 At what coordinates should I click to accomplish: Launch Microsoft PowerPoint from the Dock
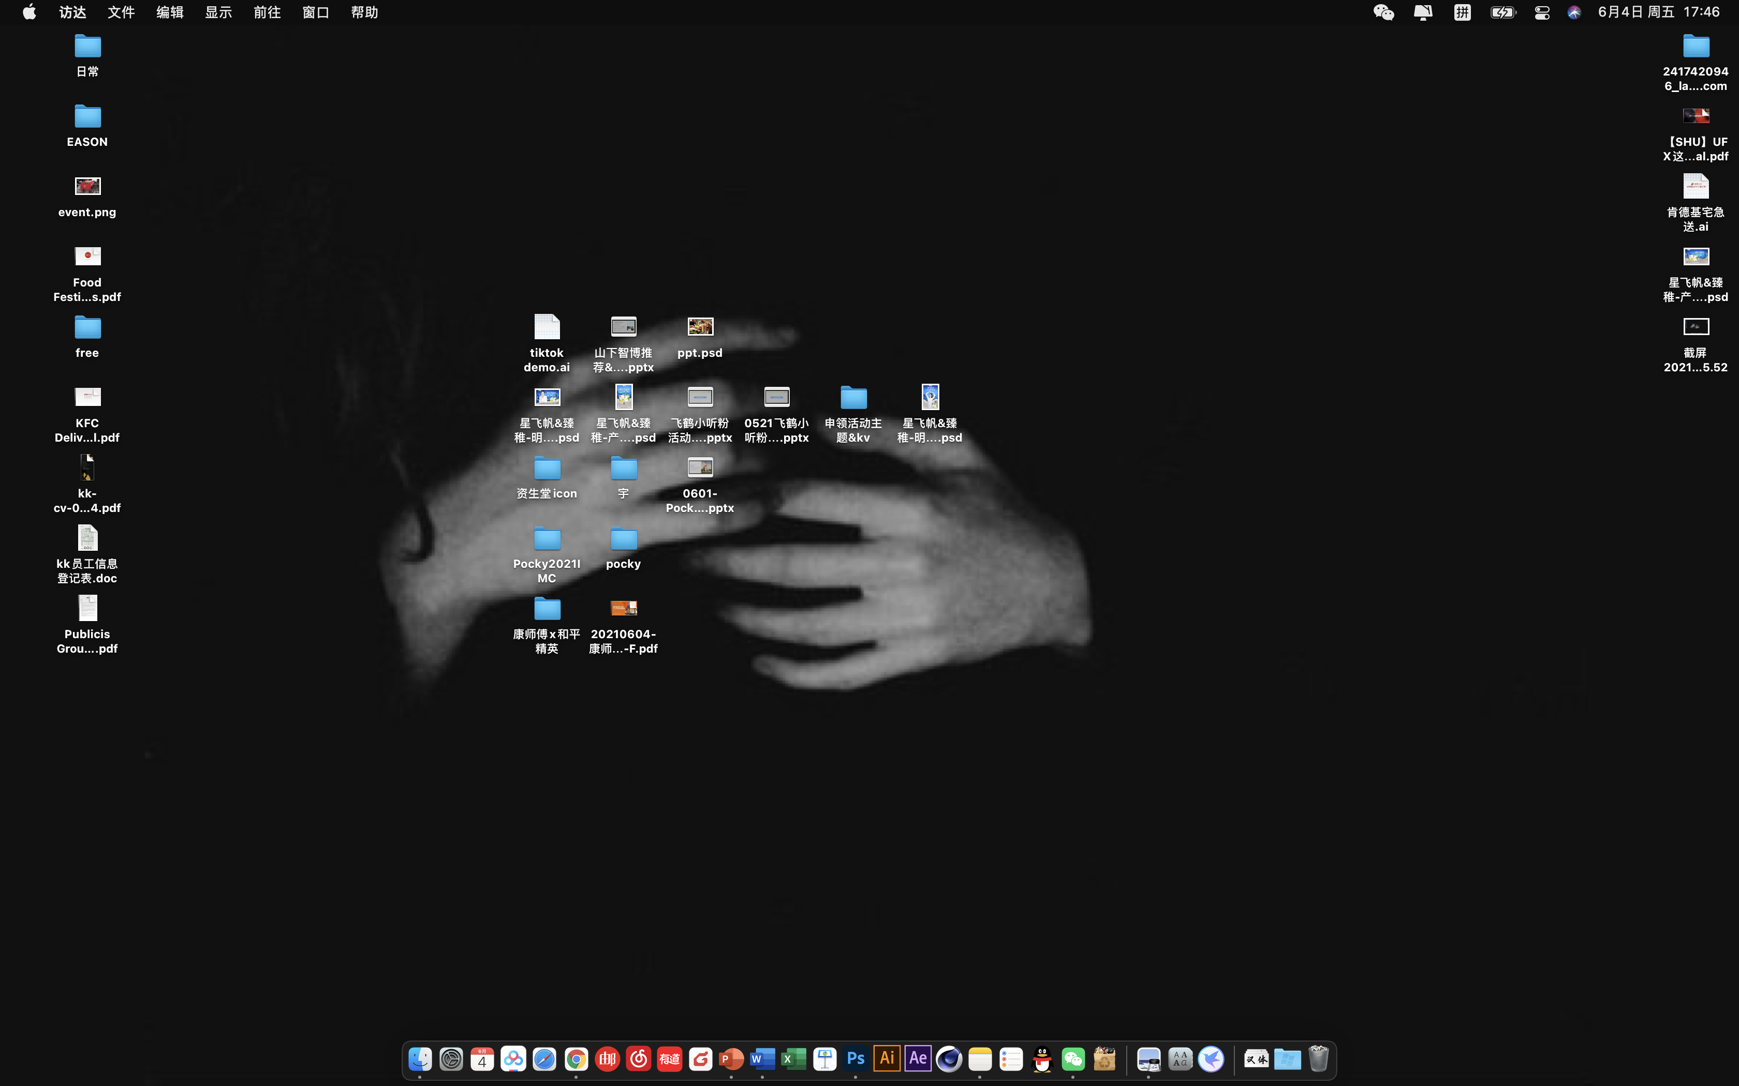pos(731,1059)
